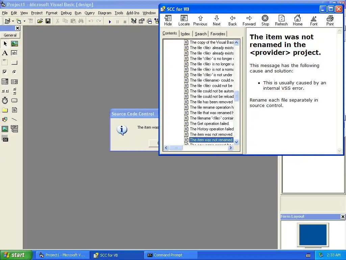
Task: Select the CheckBox control tool
Action: [5, 72]
